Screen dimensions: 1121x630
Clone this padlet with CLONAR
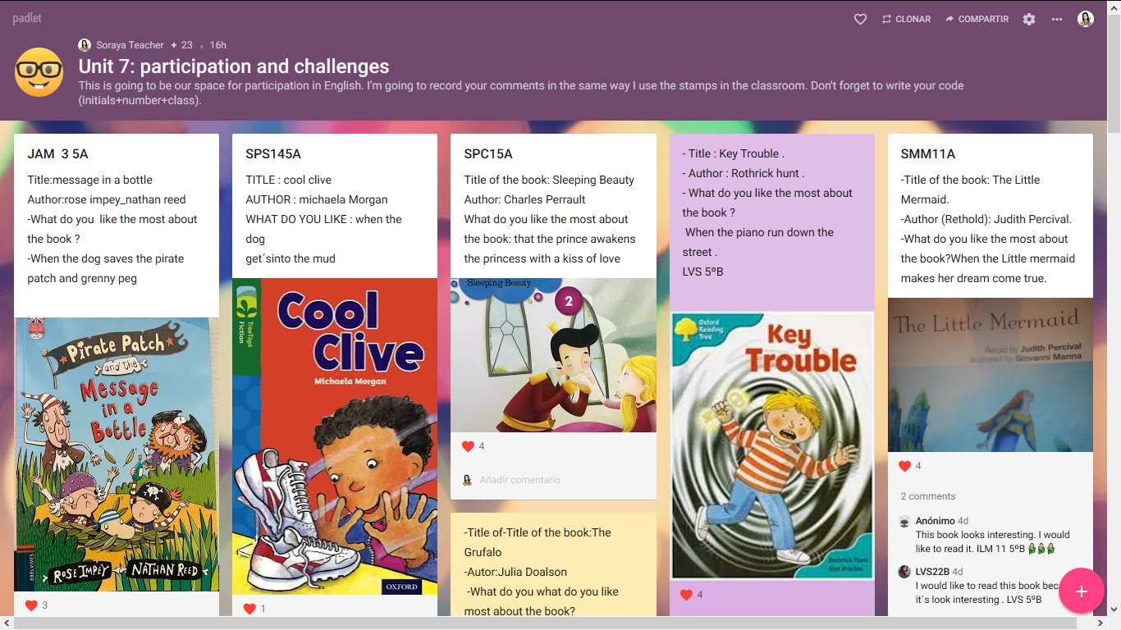pos(906,19)
